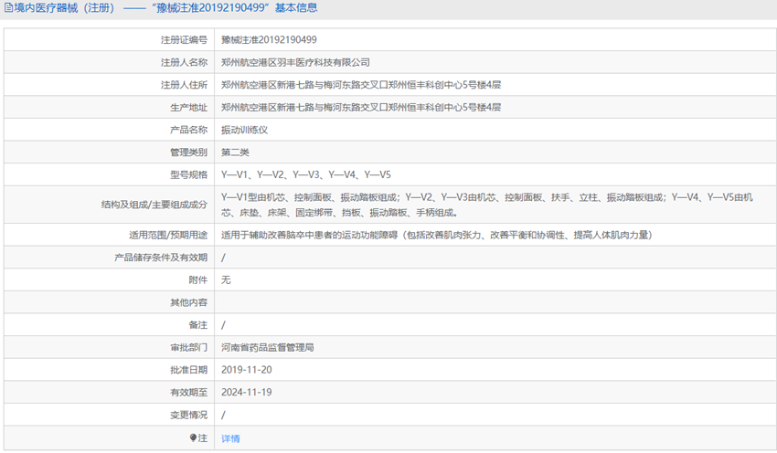Click the empty 其他内容 value cell
This screenshot has height=453, width=777.
click(x=494, y=302)
